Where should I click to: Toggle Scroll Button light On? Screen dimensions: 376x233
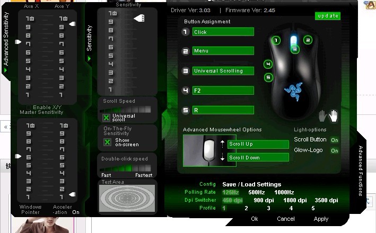(x=335, y=140)
